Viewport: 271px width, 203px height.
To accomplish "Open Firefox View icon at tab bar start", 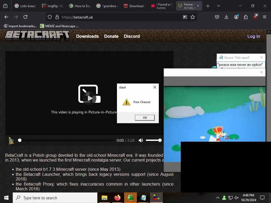I will pos(5,6).
